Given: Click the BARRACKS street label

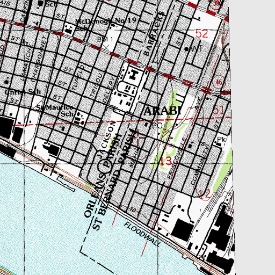Looking at the screenshot, I should click(154, 34).
